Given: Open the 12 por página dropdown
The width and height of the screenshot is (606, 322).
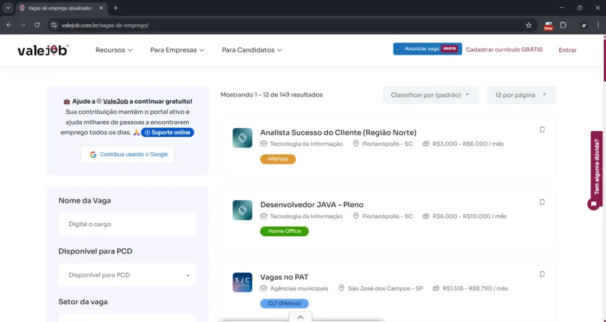Looking at the screenshot, I should (x=521, y=95).
